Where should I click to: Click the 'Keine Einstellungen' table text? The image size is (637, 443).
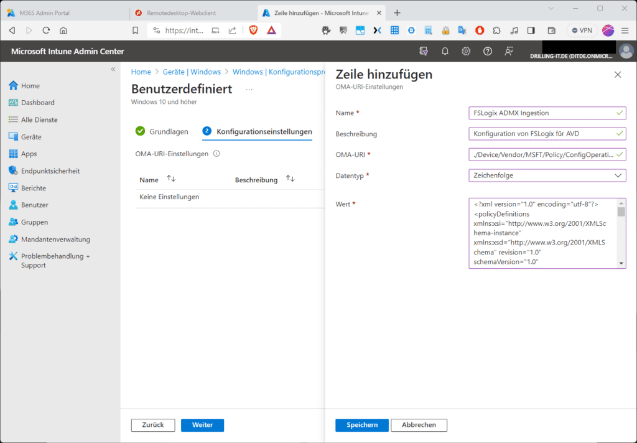[169, 197]
